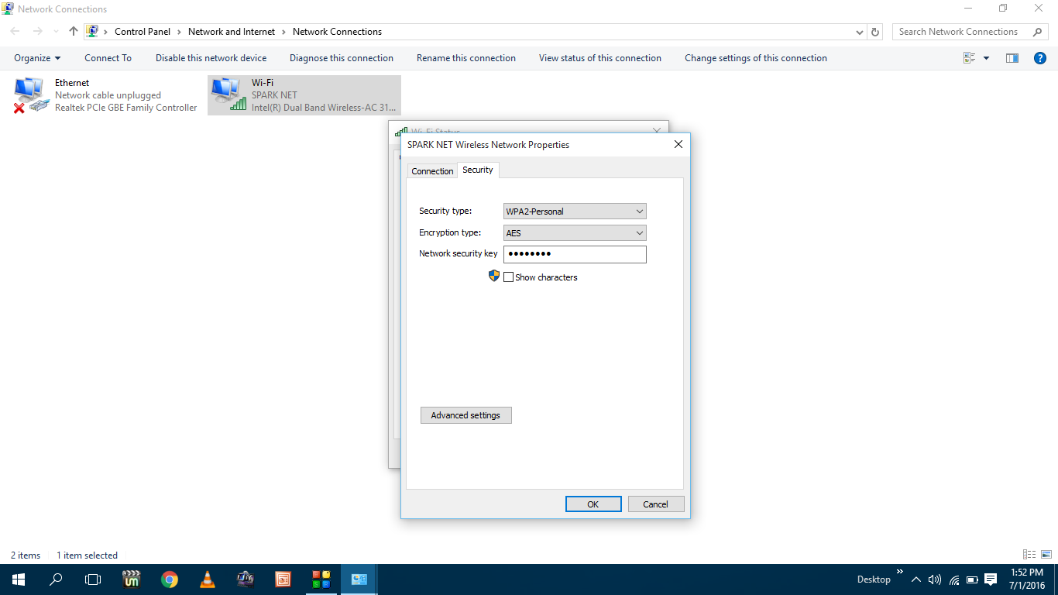The height and width of the screenshot is (595, 1058).
Task: Click Diagnose this connection
Action: click(x=341, y=57)
